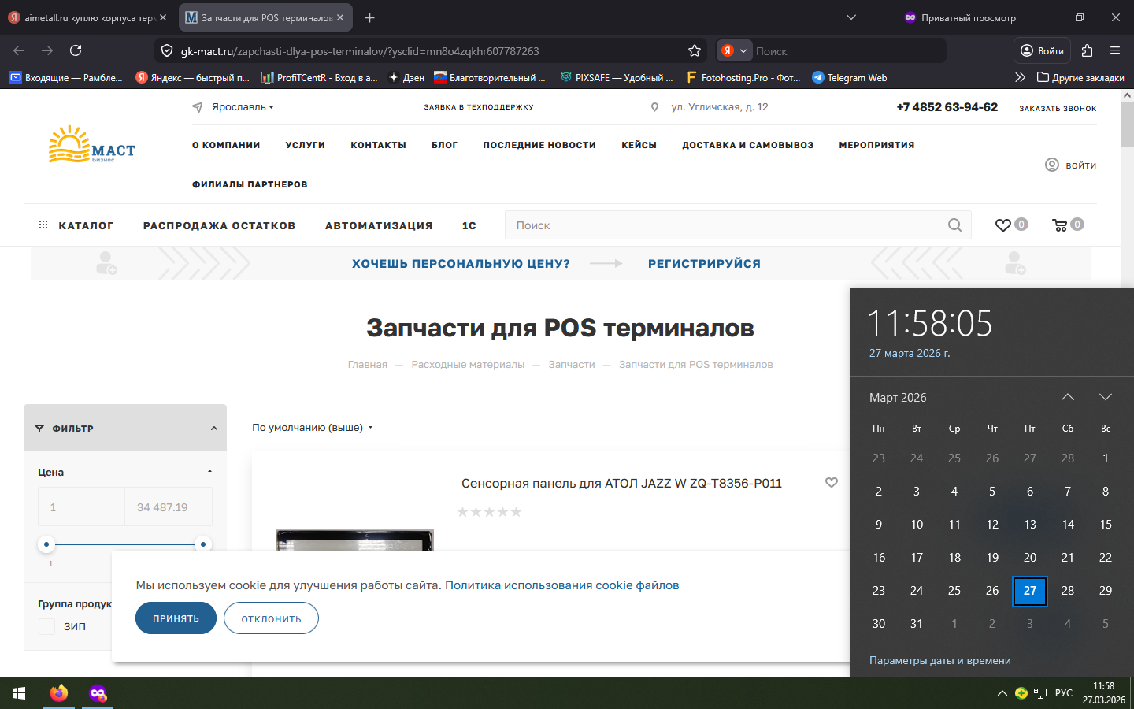Select March 15 in the calendar
This screenshot has height=709, width=1134.
[1105, 525]
